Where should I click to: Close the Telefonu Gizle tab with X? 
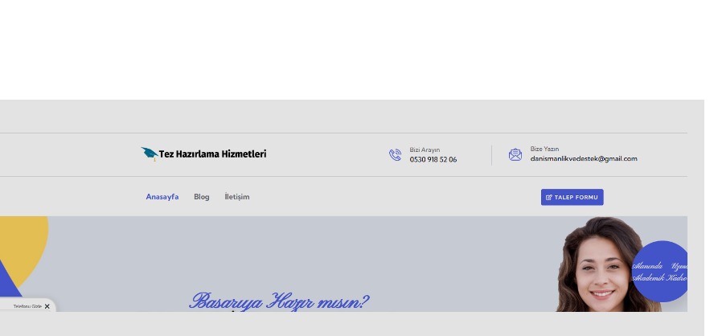click(47, 306)
